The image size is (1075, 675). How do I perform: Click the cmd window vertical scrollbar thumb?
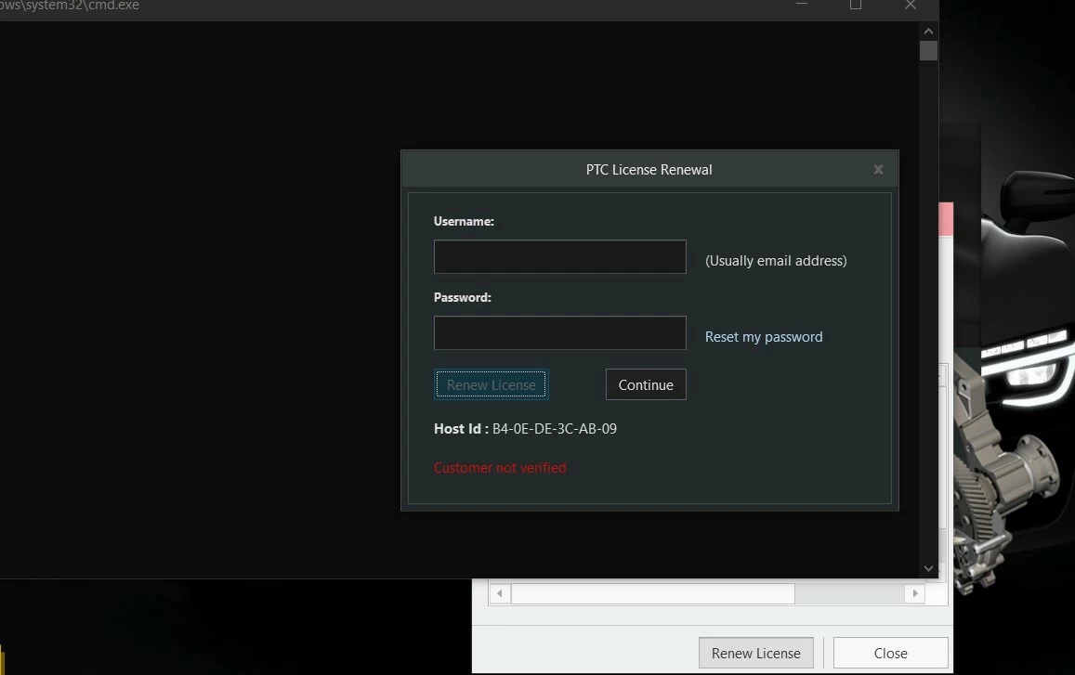click(928, 51)
